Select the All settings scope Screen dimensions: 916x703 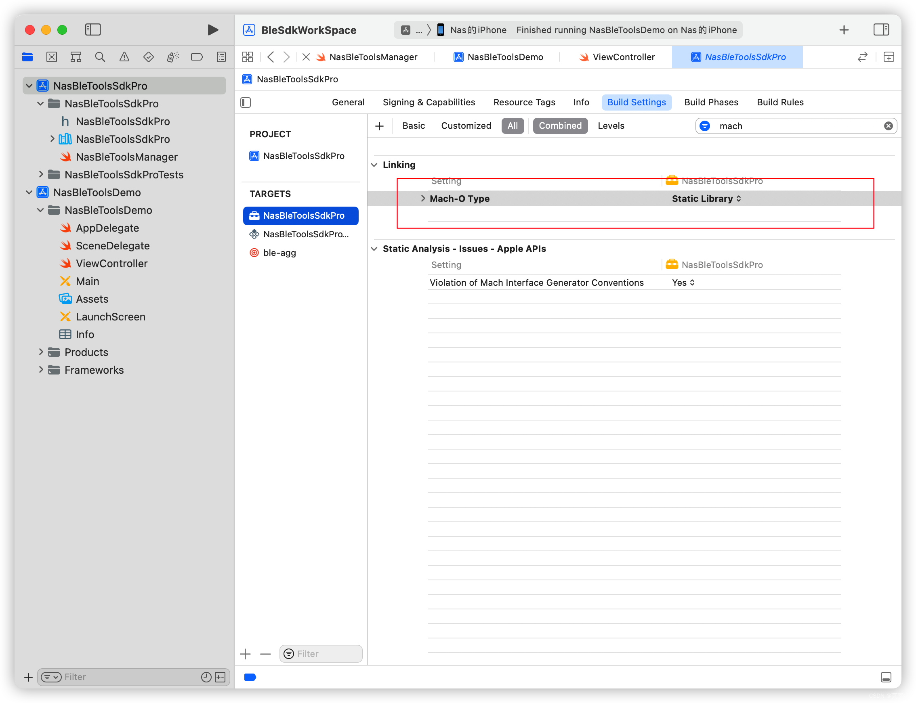[513, 126]
